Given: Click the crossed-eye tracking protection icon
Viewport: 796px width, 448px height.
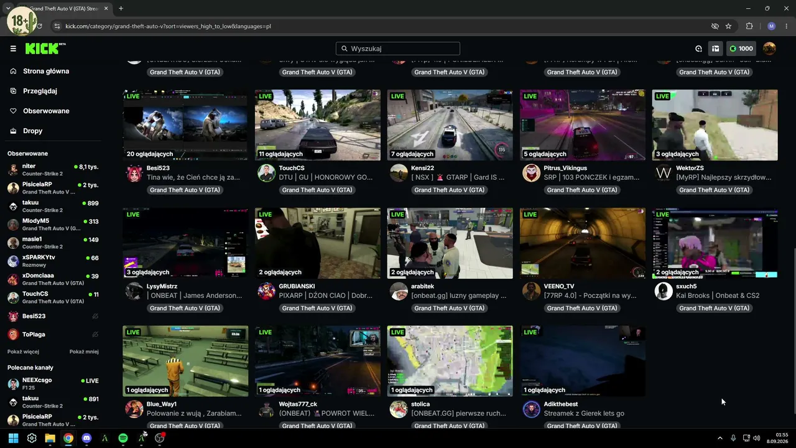Looking at the screenshot, I should 715,26.
